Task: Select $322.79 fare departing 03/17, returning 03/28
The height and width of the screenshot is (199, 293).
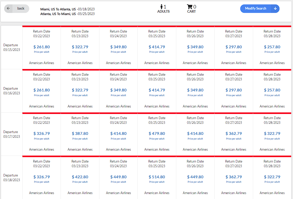Action: coord(272,134)
